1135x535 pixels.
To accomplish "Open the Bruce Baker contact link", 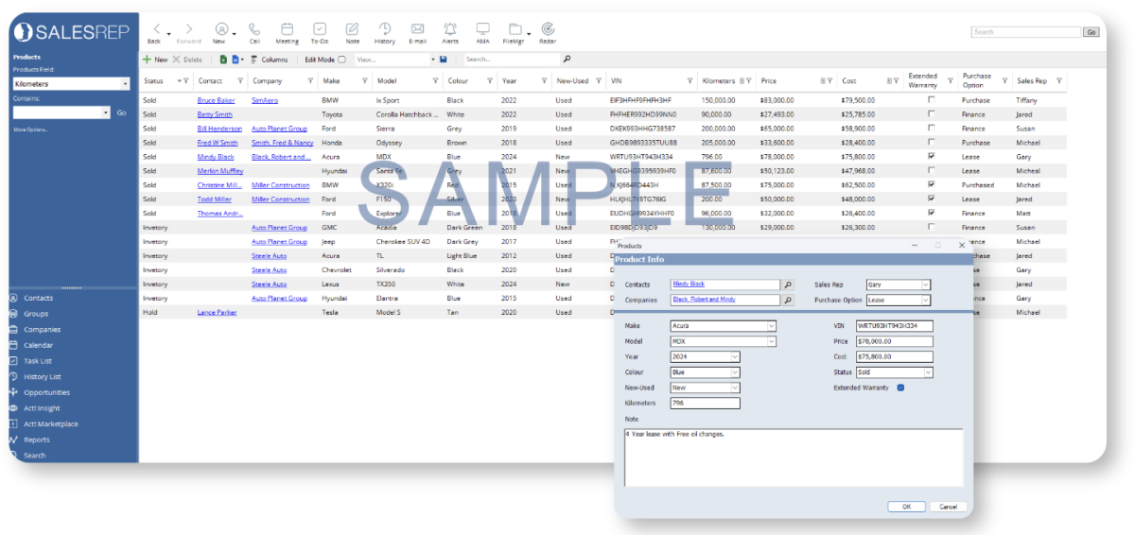I will pos(216,100).
